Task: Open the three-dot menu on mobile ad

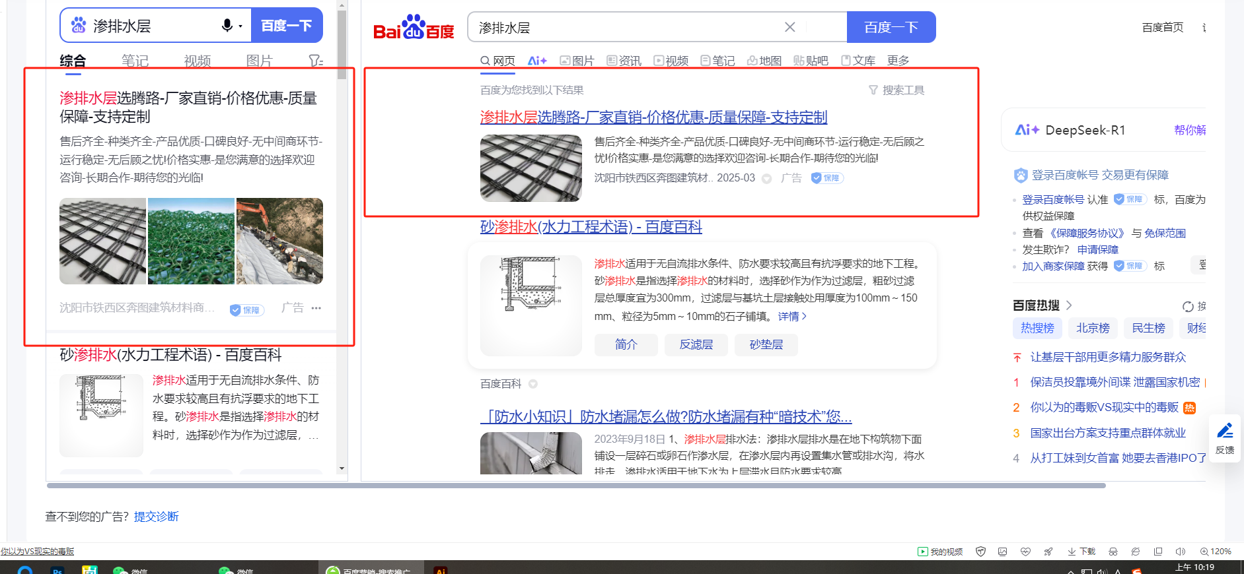Action: 316,308
